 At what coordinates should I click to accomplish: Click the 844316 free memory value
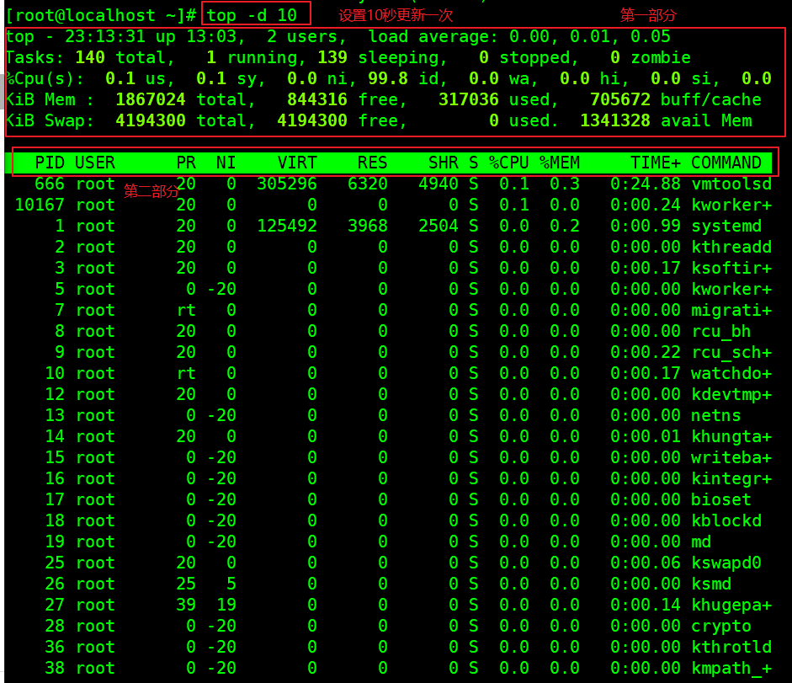click(x=317, y=99)
